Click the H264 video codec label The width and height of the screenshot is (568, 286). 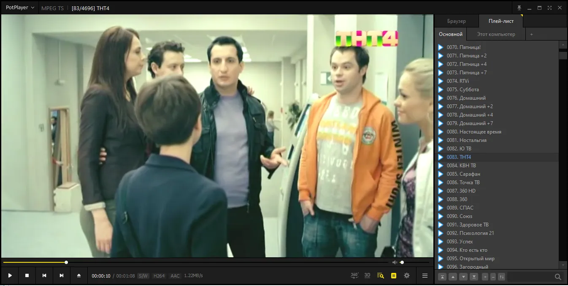pos(159,276)
